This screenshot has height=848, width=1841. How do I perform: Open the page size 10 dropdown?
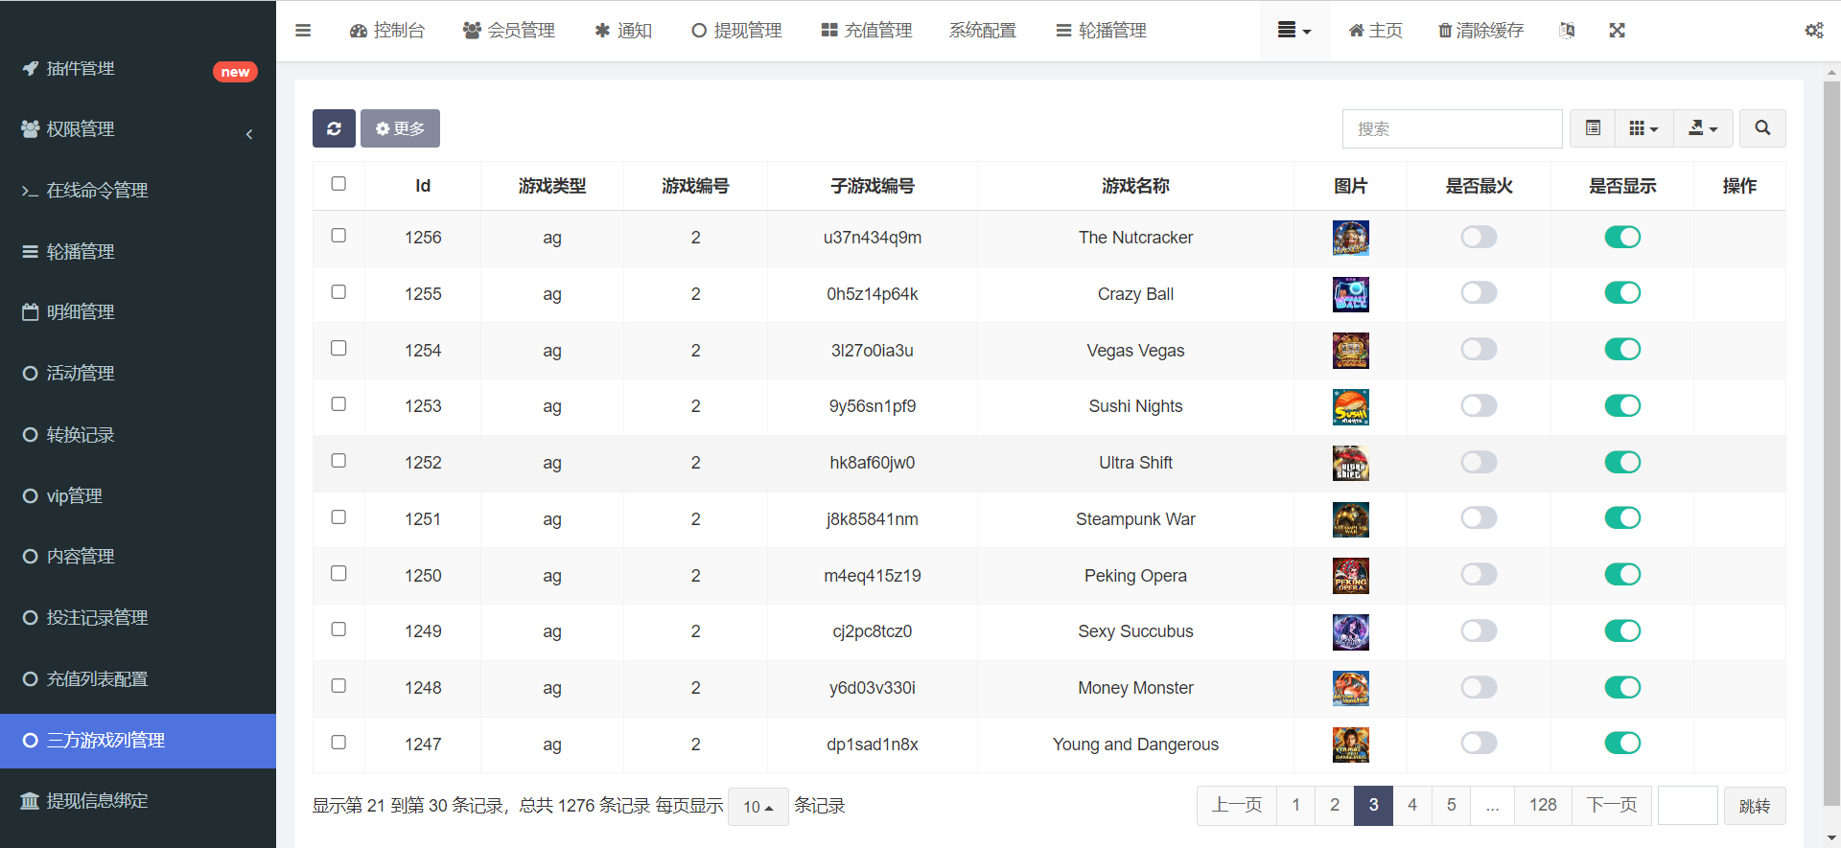pyautogui.click(x=757, y=807)
